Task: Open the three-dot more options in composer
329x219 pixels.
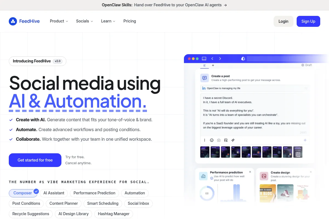Action: (205, 140)
